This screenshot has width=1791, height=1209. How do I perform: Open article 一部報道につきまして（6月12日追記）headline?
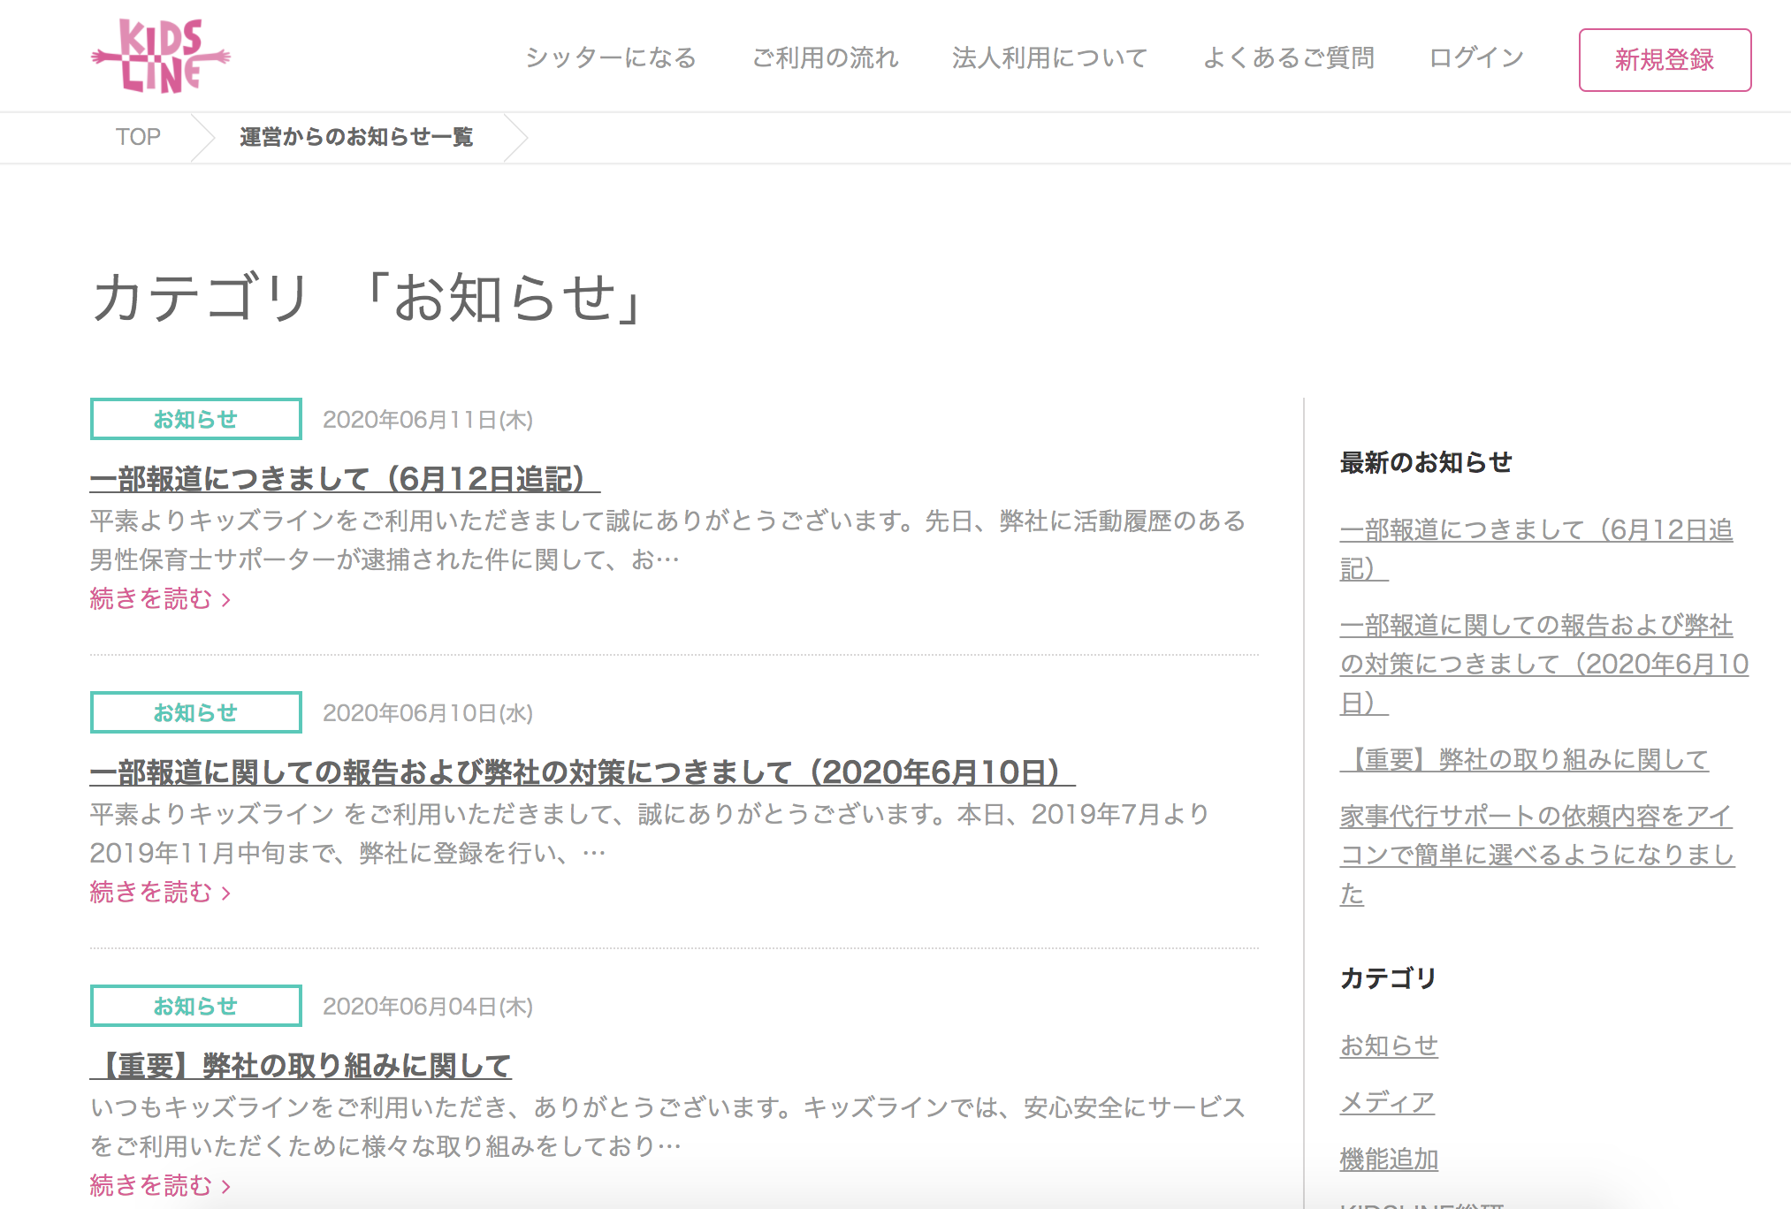[345, 479]
